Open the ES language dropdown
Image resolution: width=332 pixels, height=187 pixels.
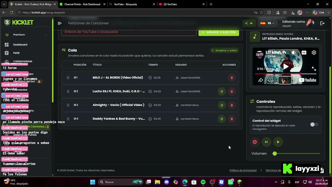tap(267, 23)
